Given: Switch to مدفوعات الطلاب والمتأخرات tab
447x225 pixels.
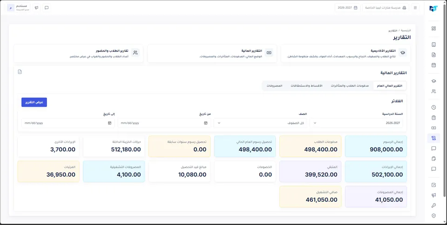Looking at the screenshot, I should click(x=350, y=86).
